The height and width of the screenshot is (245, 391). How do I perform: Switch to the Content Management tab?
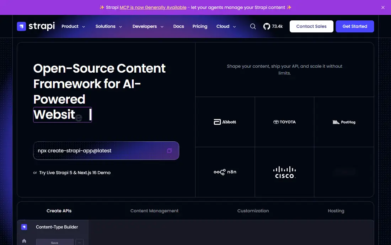[154, 211]
